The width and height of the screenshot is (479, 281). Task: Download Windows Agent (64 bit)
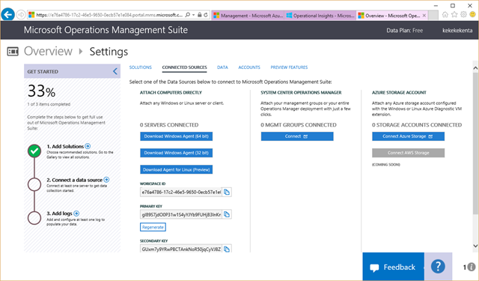pyautogui.click(x=177, y=136)
